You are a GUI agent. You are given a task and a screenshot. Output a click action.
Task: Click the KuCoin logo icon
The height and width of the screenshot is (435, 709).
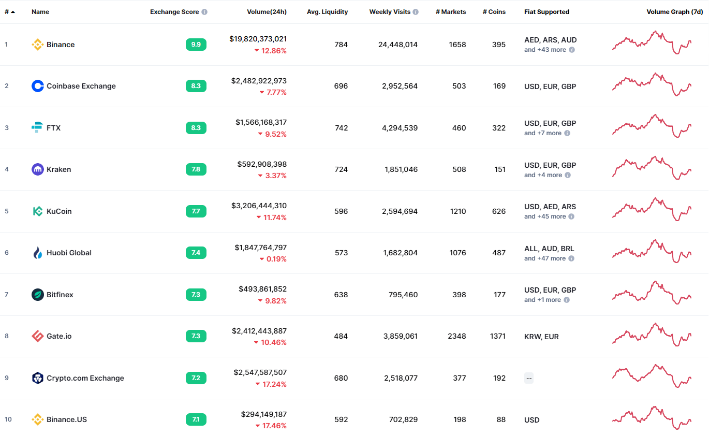(37, 211)
